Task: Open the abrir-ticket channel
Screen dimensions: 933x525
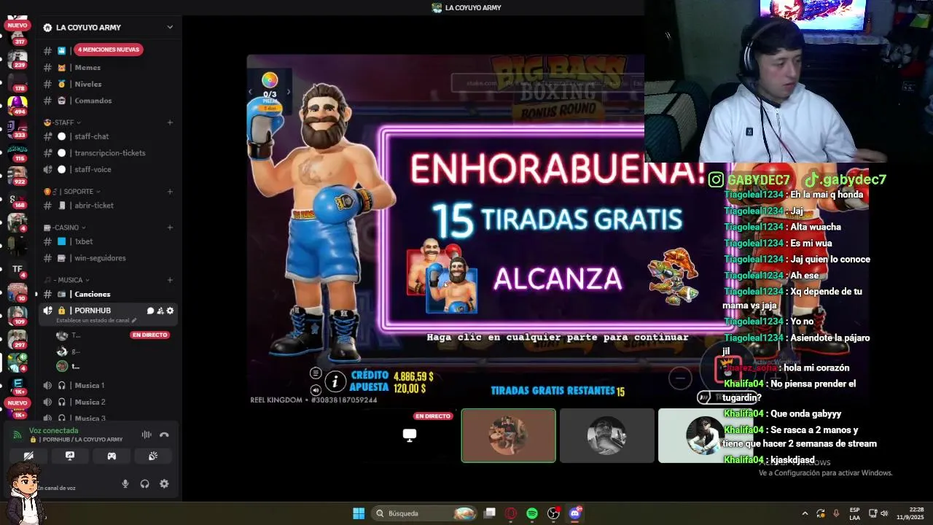Action: (x=108, y=206)
